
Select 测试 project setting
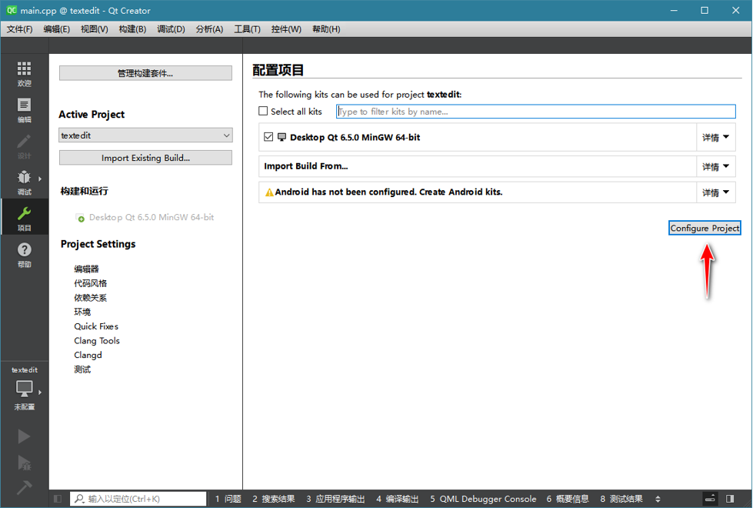[x=82, y=369]
